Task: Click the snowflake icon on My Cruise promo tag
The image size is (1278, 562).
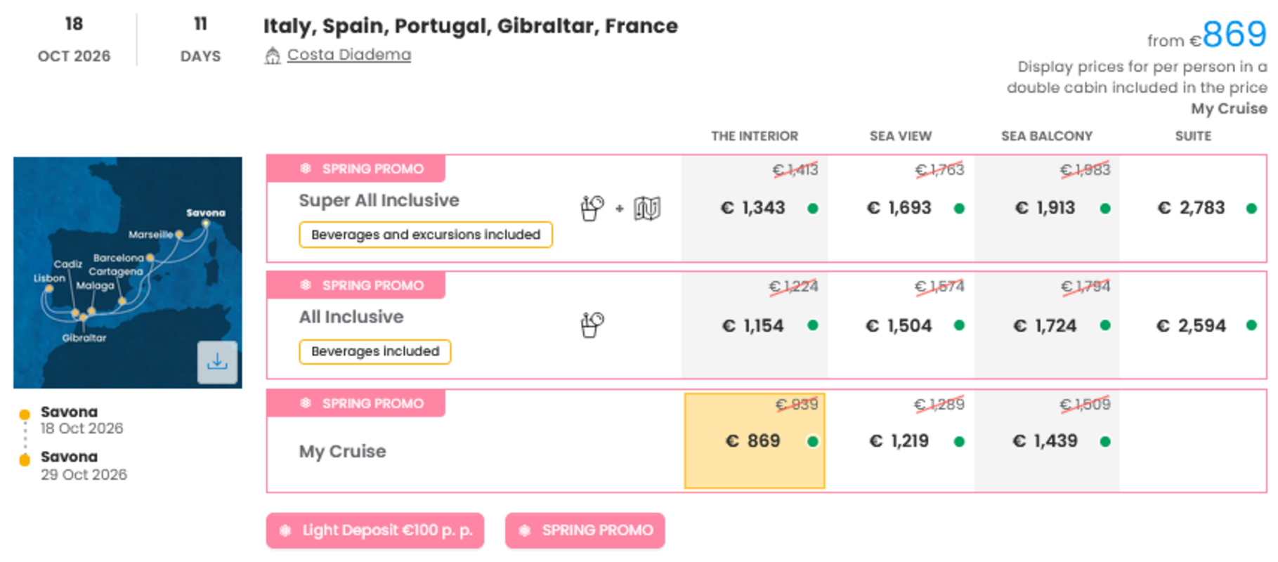Action: (x=306, y=403)
